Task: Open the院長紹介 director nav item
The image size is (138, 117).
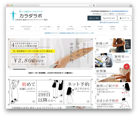Action: click(x=113, y=28)
